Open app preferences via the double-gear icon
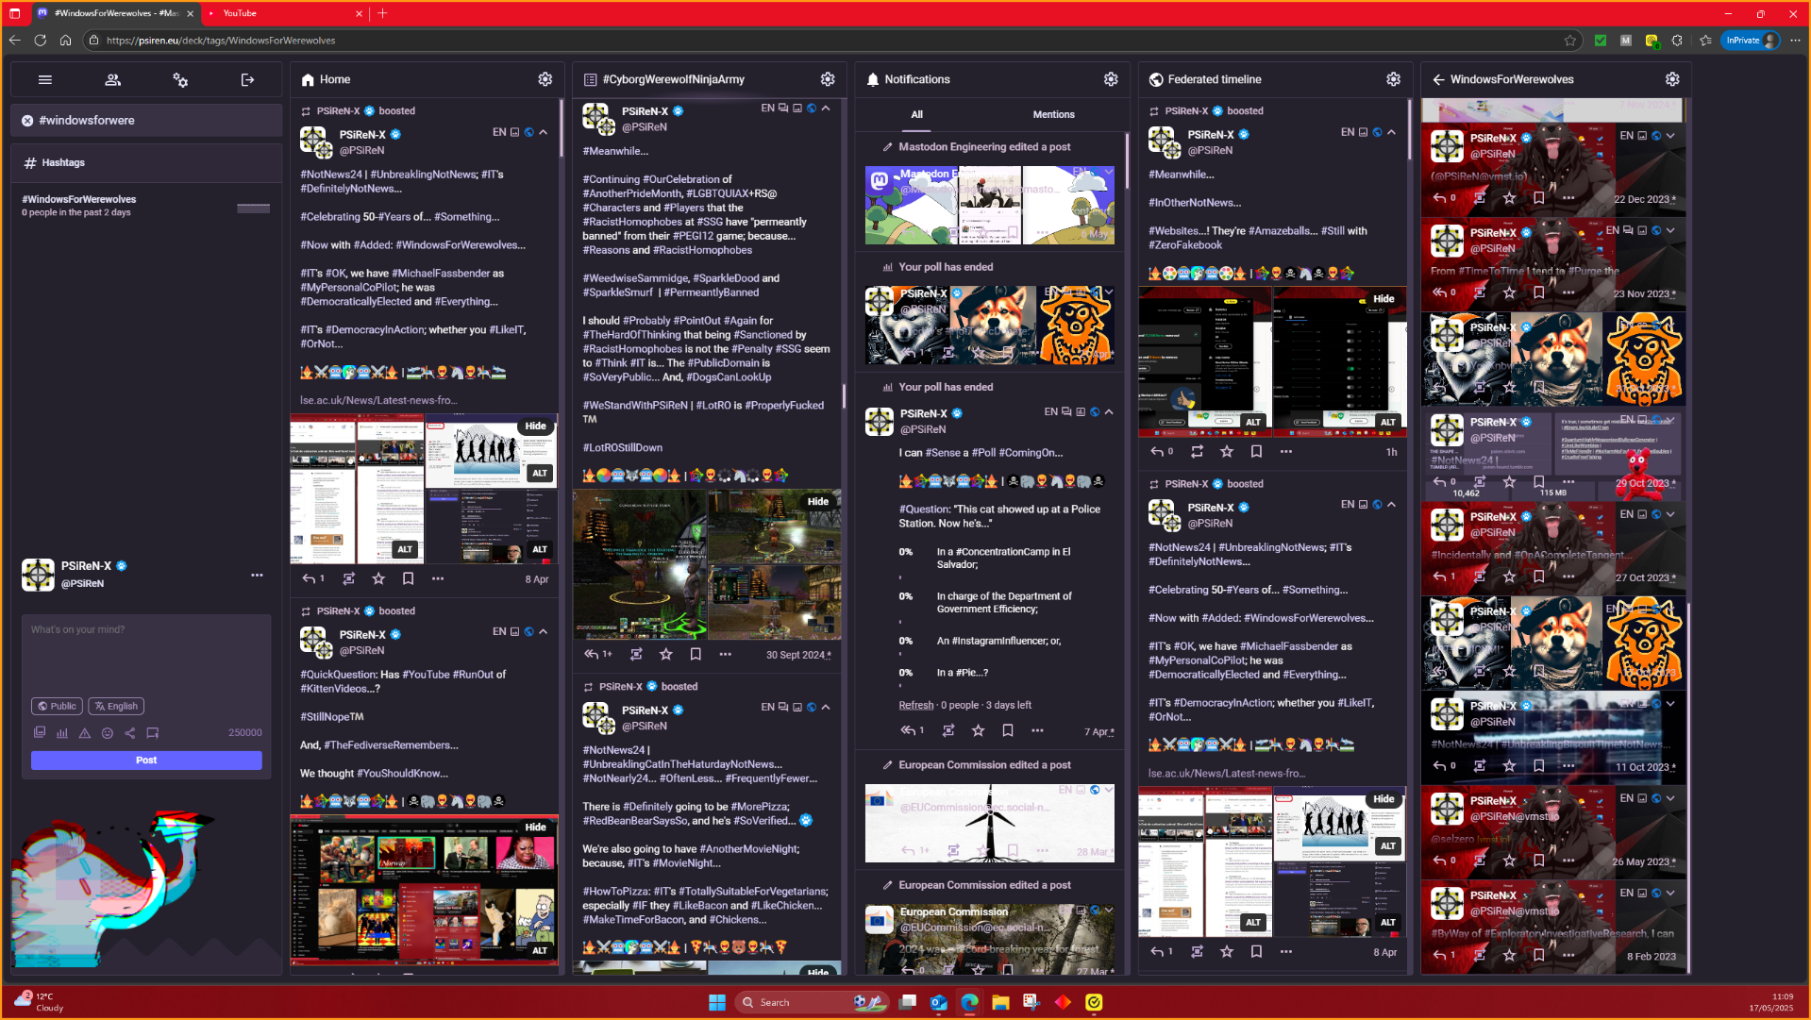Image resolution: width=1811 pixels, height=1020 pixels. click(x=180, y=80)
